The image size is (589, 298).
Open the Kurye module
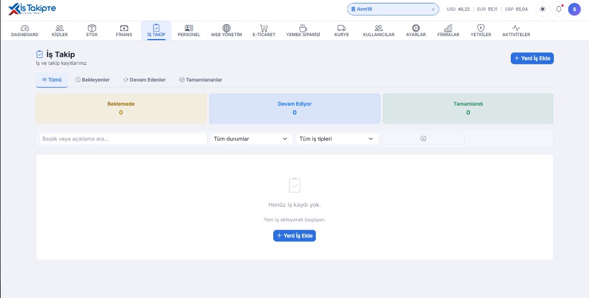coord(342,31)
